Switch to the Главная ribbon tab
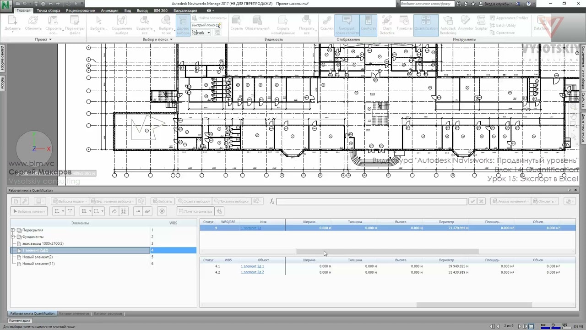Image resolution: width=586 pixels, height=330 pixels. (x=24, y=11)
